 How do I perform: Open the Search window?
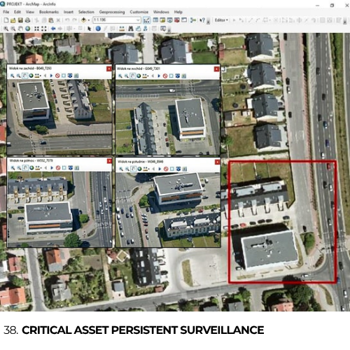169,20
